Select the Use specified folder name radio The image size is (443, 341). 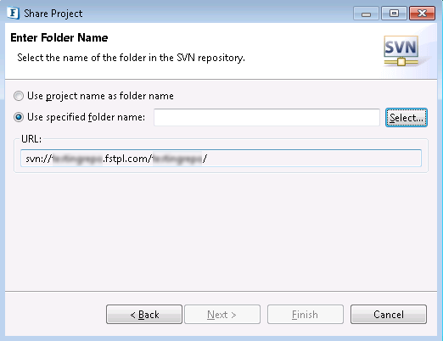pos(19,117)
